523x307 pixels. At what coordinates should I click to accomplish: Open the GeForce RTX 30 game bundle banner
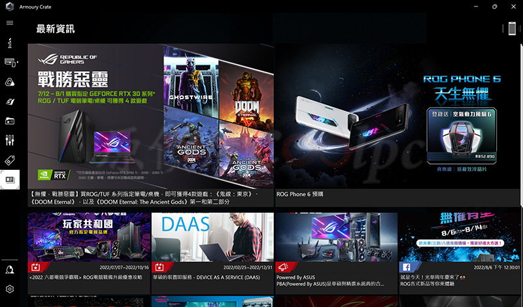point(150,116)
